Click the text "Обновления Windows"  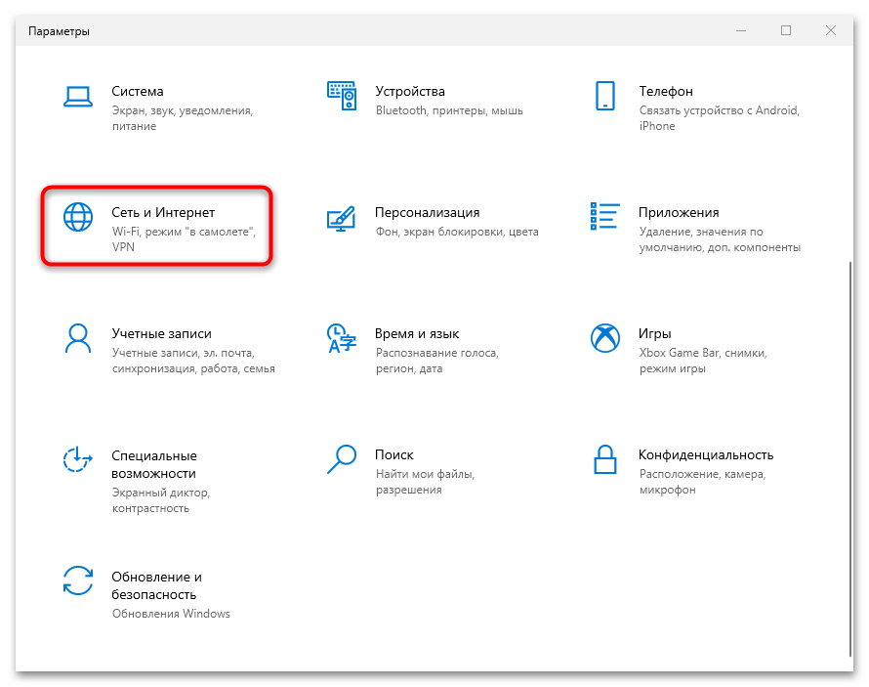[x=171, y=614]
